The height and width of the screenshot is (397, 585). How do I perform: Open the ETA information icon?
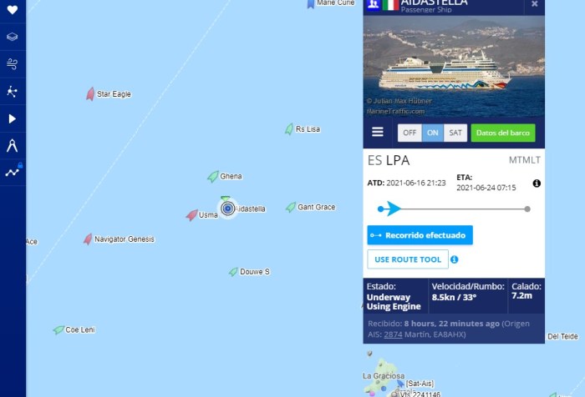pos(537,183)
